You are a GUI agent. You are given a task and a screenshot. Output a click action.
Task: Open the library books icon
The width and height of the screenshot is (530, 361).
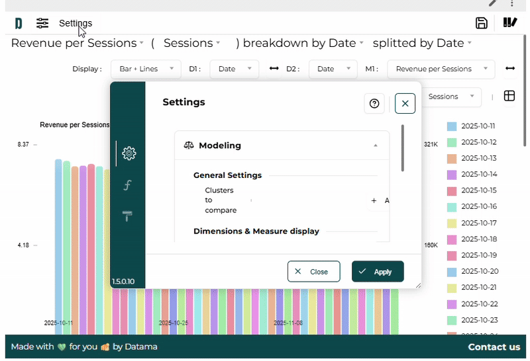(509, 23)
